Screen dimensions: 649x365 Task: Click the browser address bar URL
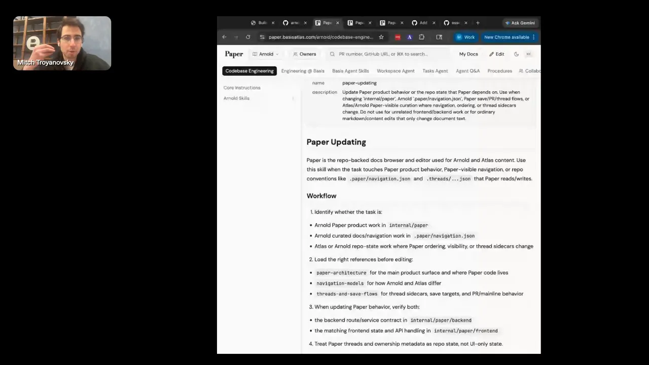[321, 37]
